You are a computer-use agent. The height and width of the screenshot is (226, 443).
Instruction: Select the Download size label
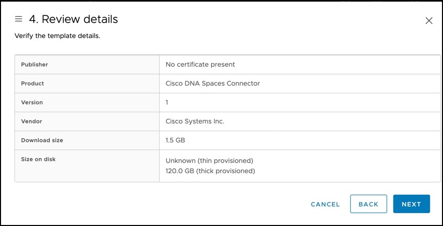pyautogui.click(x=42, y=140)
